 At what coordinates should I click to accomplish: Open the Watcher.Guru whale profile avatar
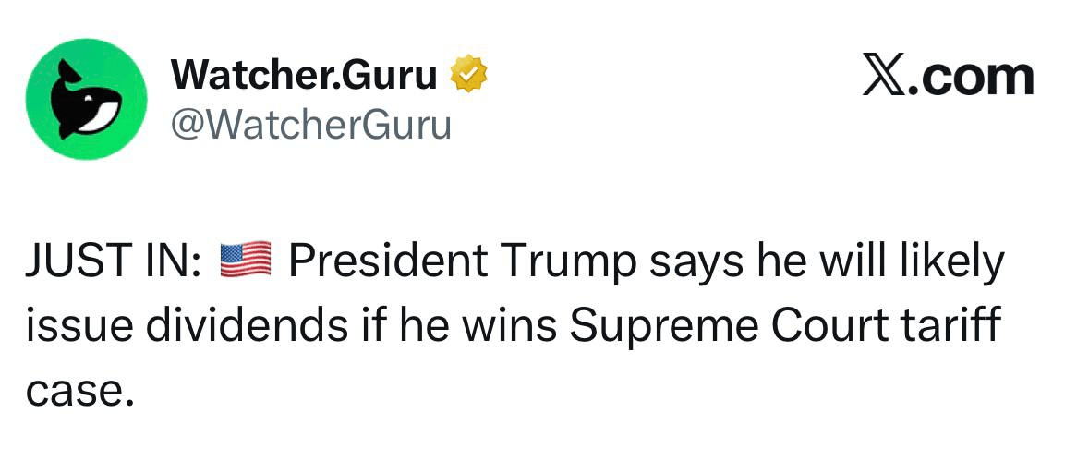tap(86, 99)
